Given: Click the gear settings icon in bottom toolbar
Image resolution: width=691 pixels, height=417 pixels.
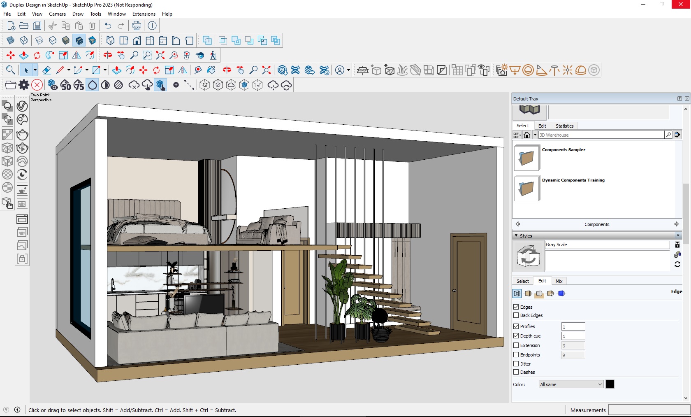Looking at the screenshot, I should point(24,85).
